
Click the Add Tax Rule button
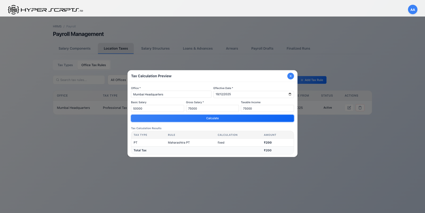[x=312, y=80]
